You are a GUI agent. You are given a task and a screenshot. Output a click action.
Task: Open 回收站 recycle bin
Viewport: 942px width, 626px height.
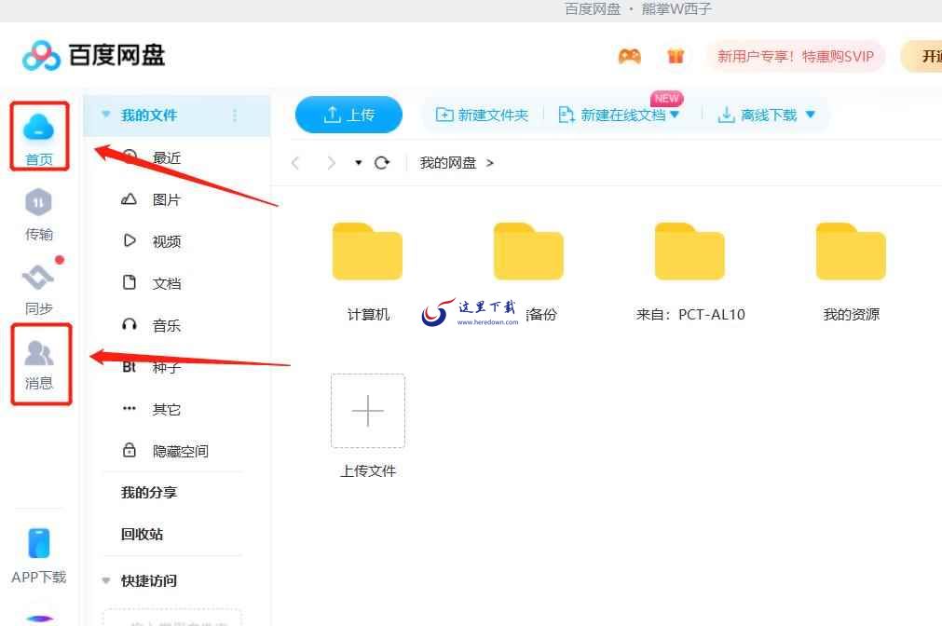point(142,534)
